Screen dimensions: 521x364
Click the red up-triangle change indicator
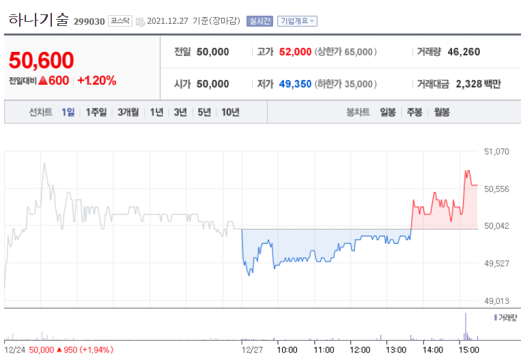[43, 81]
